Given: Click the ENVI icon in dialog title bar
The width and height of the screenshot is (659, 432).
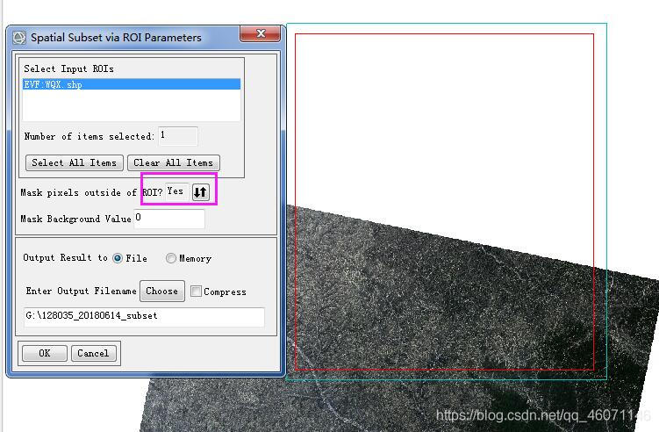Looking at the screenshot, I should coord(19,38).
